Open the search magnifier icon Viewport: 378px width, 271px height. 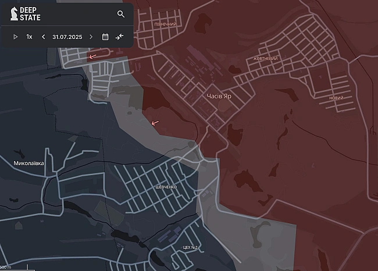(x=121, y=14)
